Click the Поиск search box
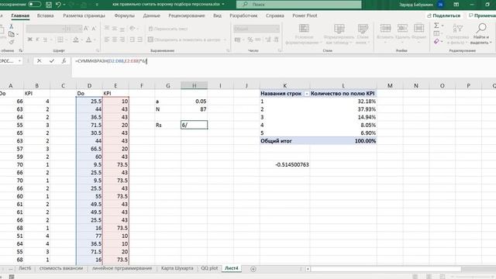The width and height of the screenshot is (496, 279). coord(299,5)
